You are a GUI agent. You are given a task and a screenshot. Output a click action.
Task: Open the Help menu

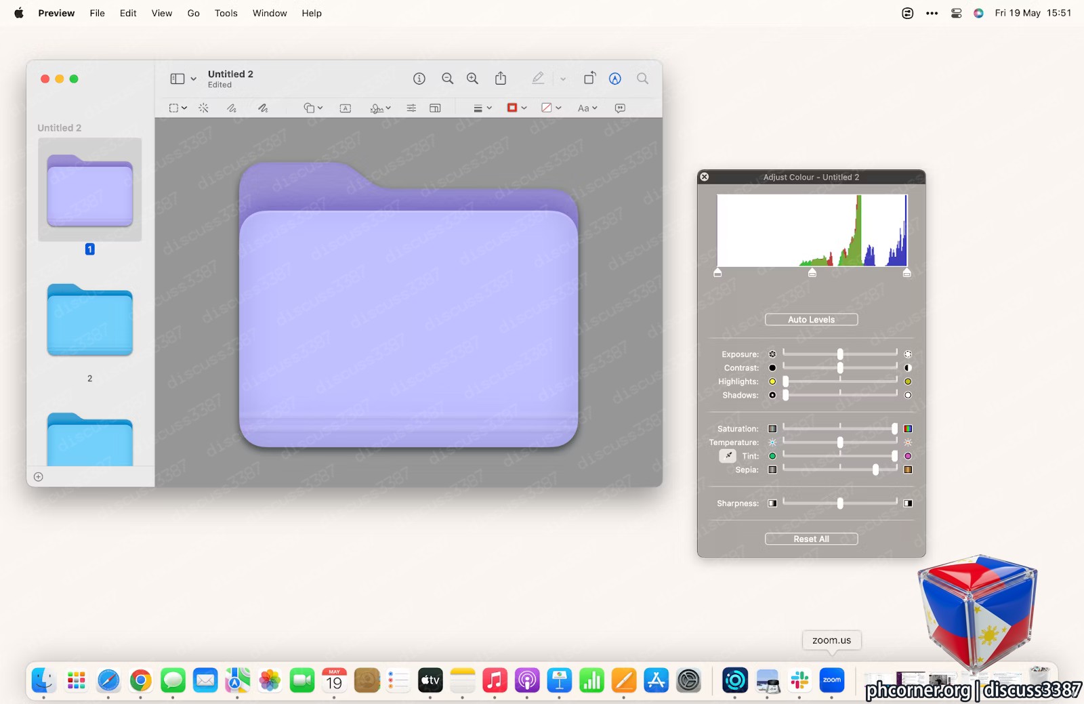(312, 13)
